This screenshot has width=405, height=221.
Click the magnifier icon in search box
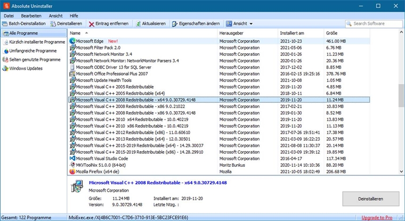[349, 24]
